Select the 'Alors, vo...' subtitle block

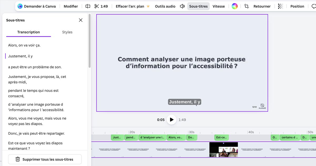point(176,137)
